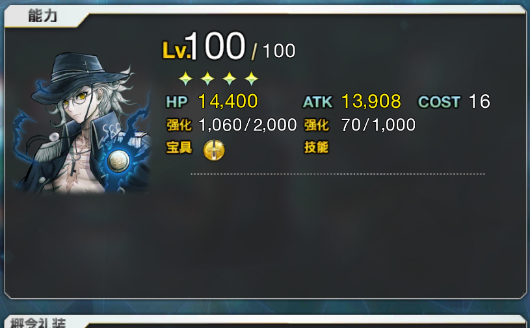Select the servant portrait with blue hat
Image resolution: width=530 pixels, height=328 pixels.
click(x=82, y=123)
